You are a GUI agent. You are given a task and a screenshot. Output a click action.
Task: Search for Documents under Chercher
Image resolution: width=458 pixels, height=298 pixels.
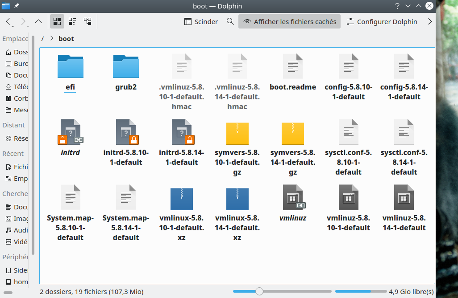[17, 207]
